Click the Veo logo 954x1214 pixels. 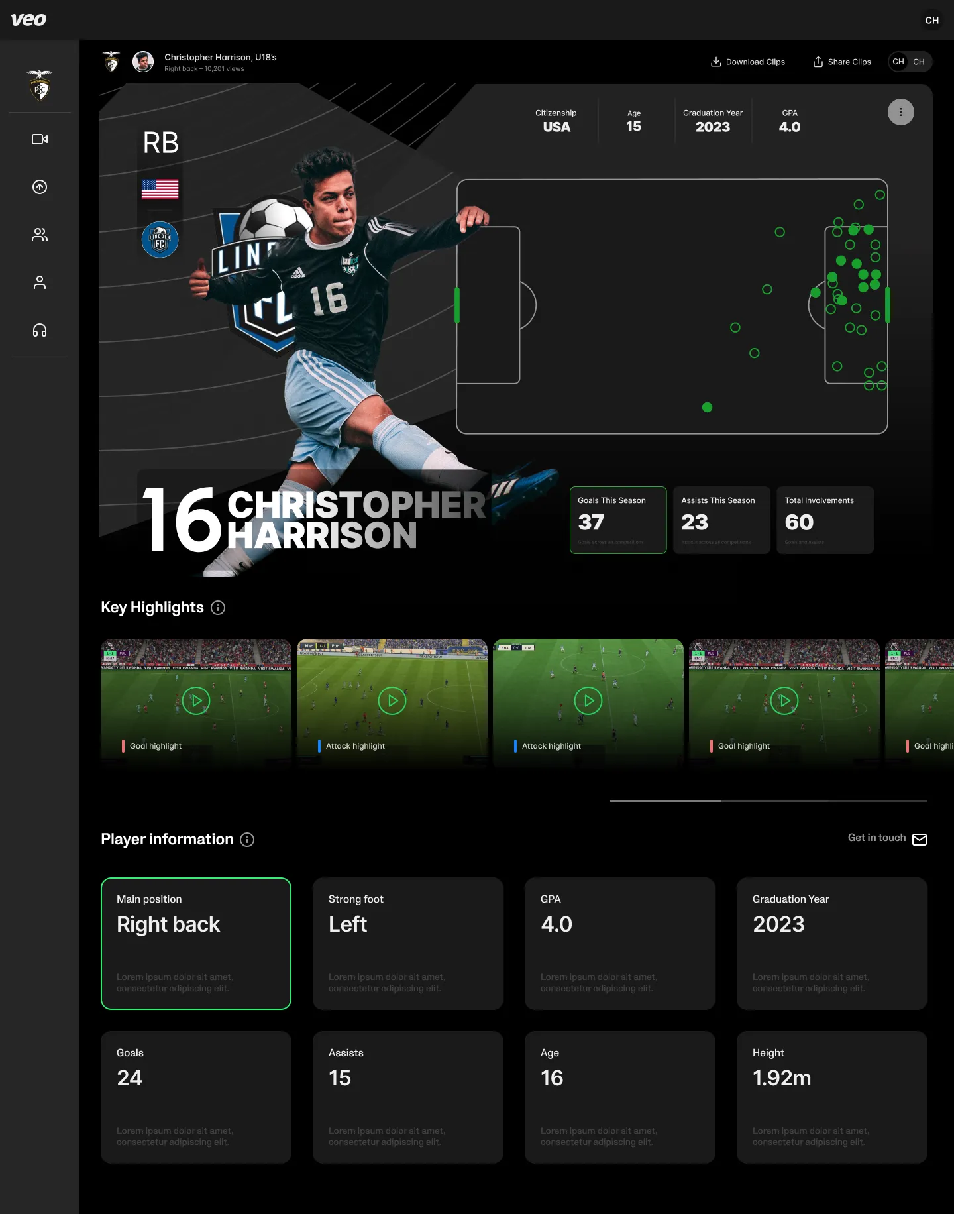(x=28, y=20)
